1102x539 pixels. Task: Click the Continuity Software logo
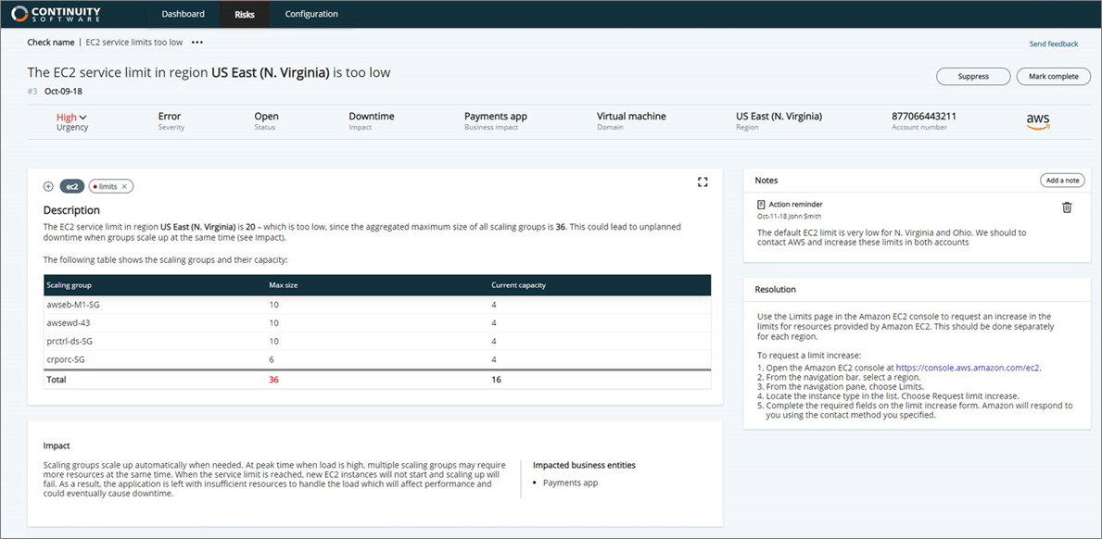(57, 14)
